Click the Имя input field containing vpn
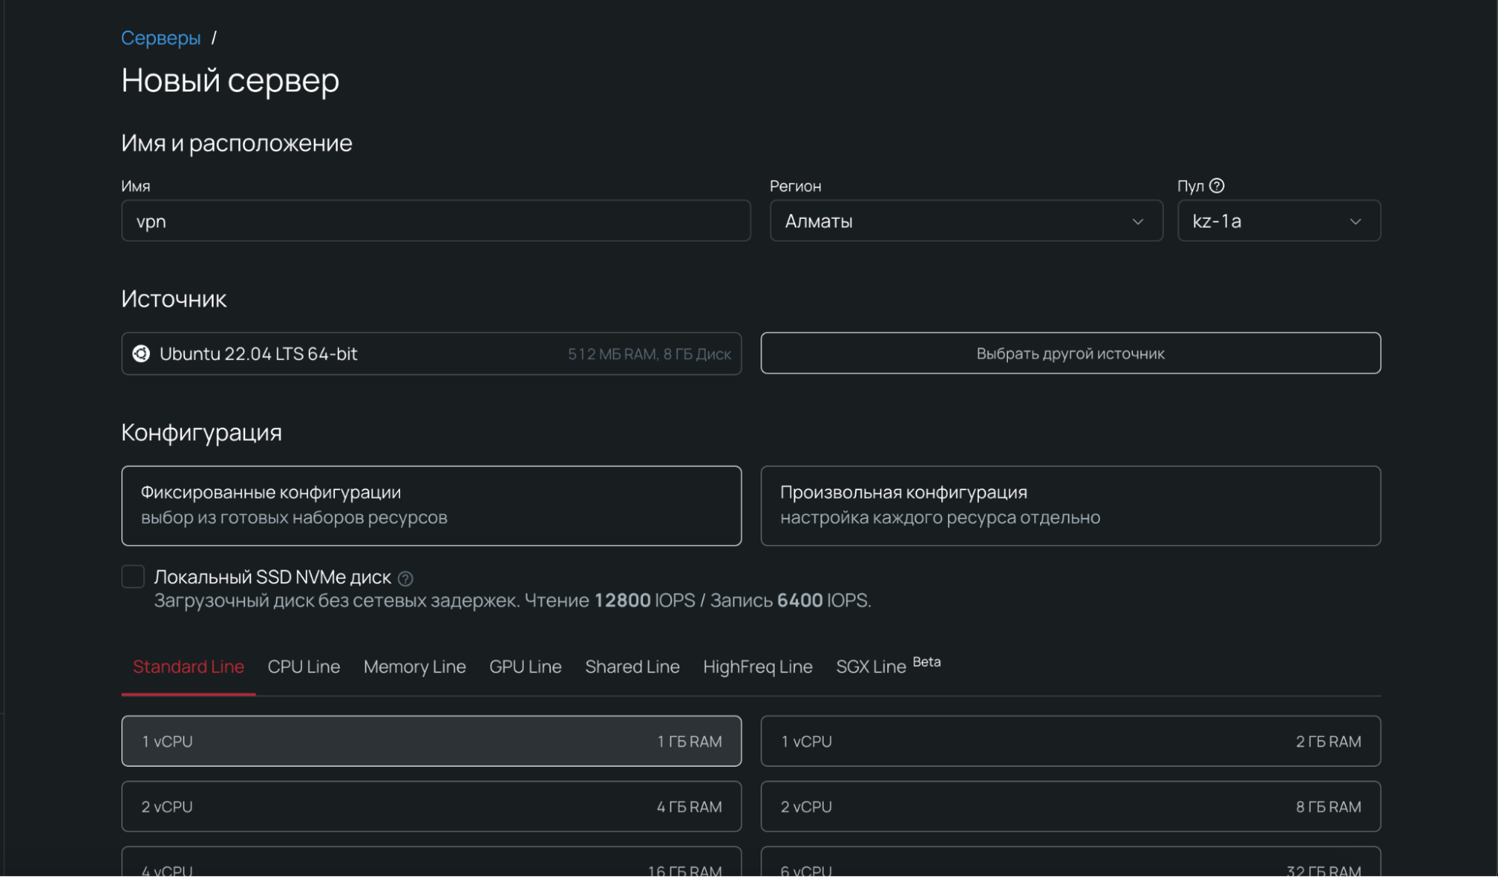The height and width of the screenshot is (877, 1498). 435,221
